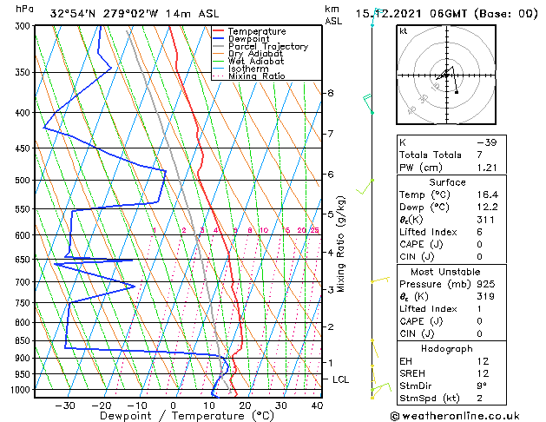This screenshot has height=422, width=546.
Task: Click the yellow wind barb near 700 hPa
Action: coord(380,280)
